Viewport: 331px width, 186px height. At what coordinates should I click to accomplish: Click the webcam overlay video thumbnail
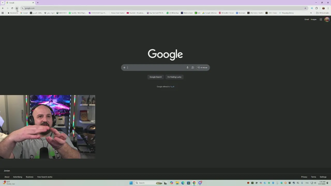point(48,127)
